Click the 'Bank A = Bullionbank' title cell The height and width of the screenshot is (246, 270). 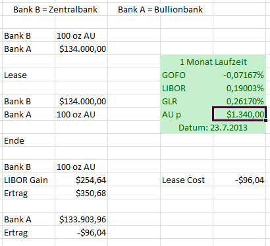tap(160, 9)
